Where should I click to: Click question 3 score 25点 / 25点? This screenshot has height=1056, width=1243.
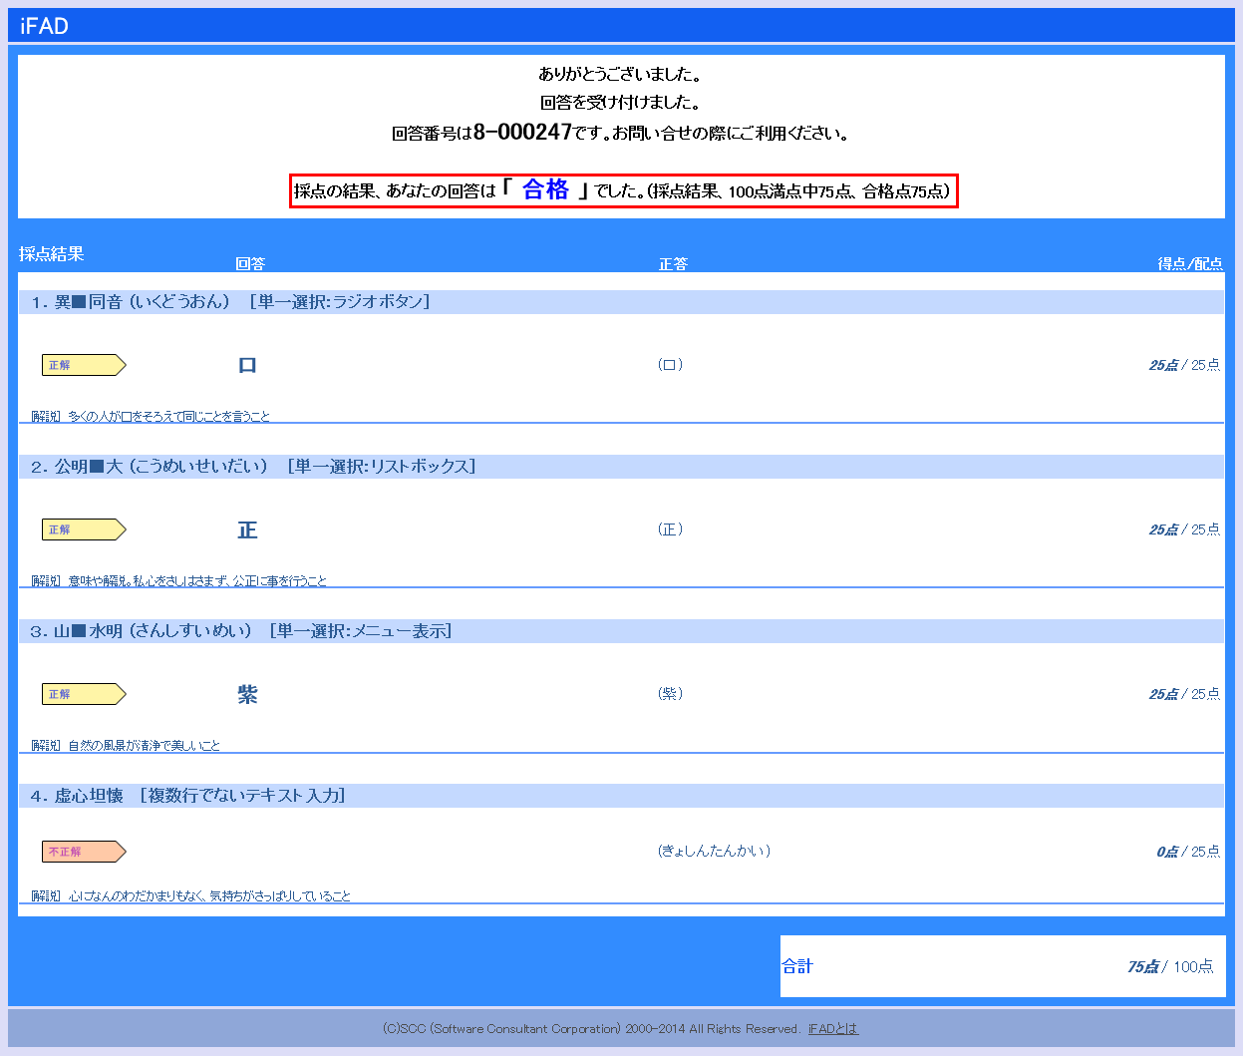click(1184, 694)
